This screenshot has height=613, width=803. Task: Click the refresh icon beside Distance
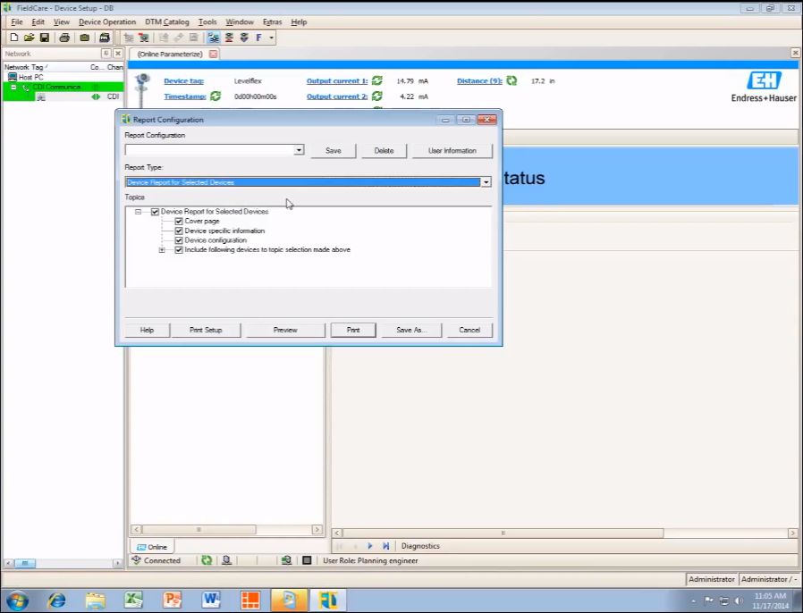(x=511, y=81)
